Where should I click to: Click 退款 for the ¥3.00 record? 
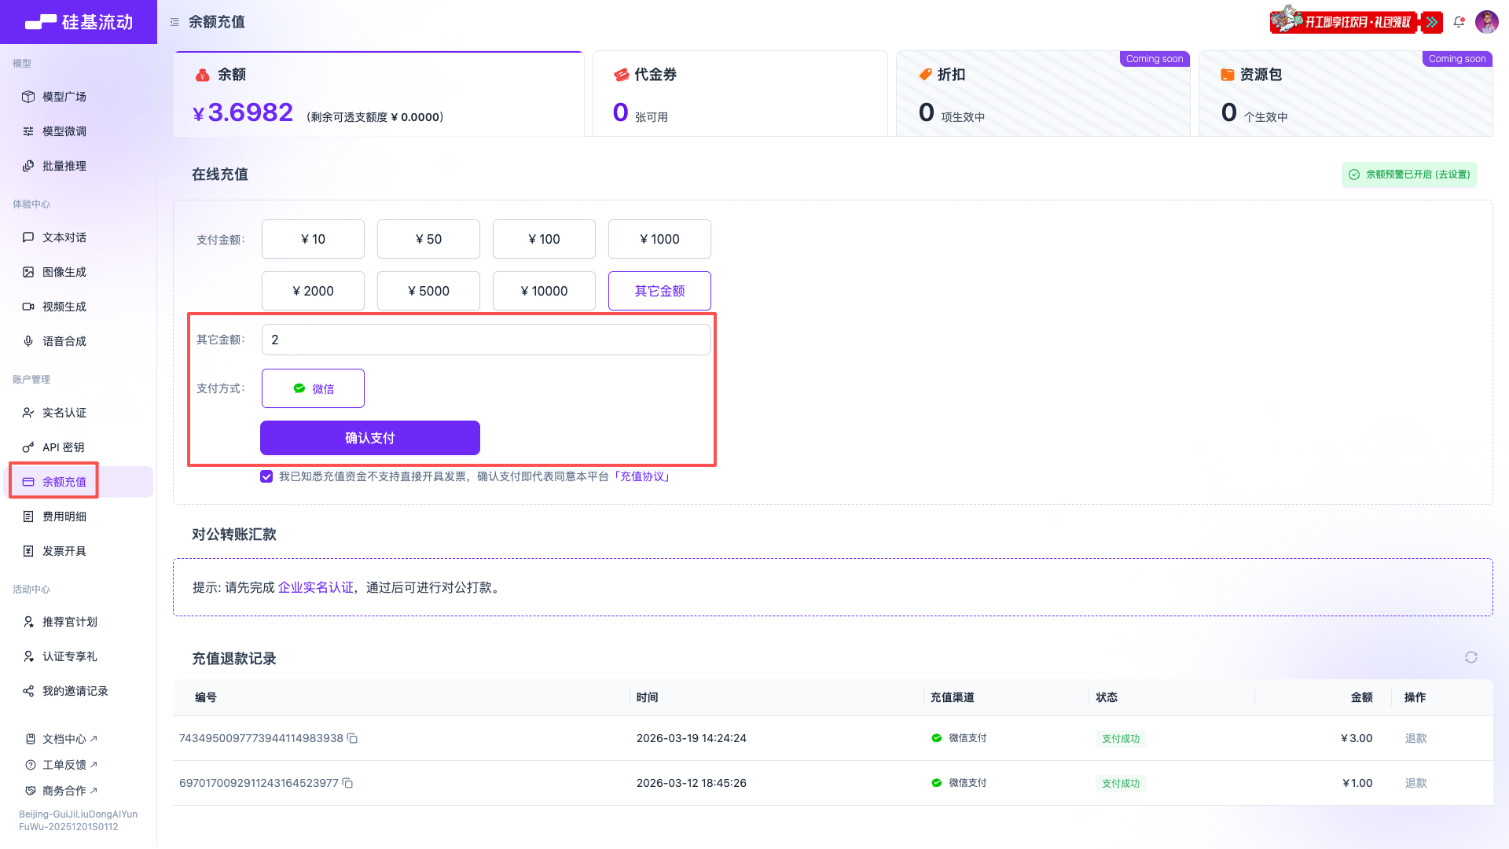click(1415, 738)
